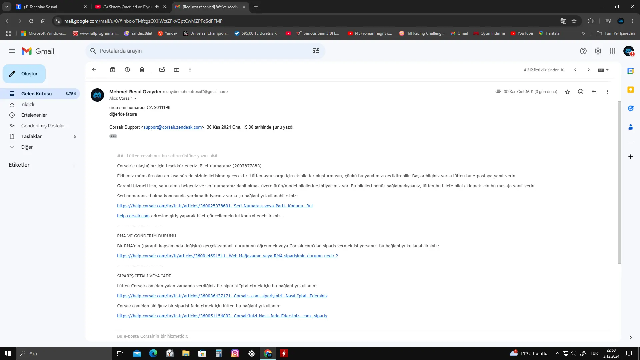Open input tools keyboard dropdown
This screenshot has height=360, width=640.
coord(603,70)
